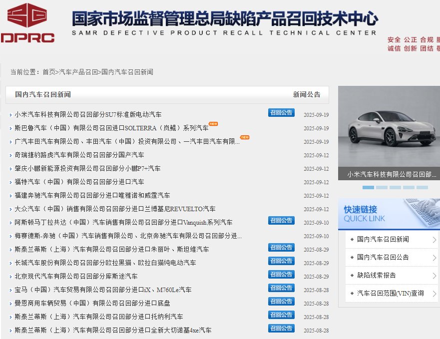Switch to 新闻公告 tab header
Viewport: 440px width, 339px height.
tap(307, 94)
